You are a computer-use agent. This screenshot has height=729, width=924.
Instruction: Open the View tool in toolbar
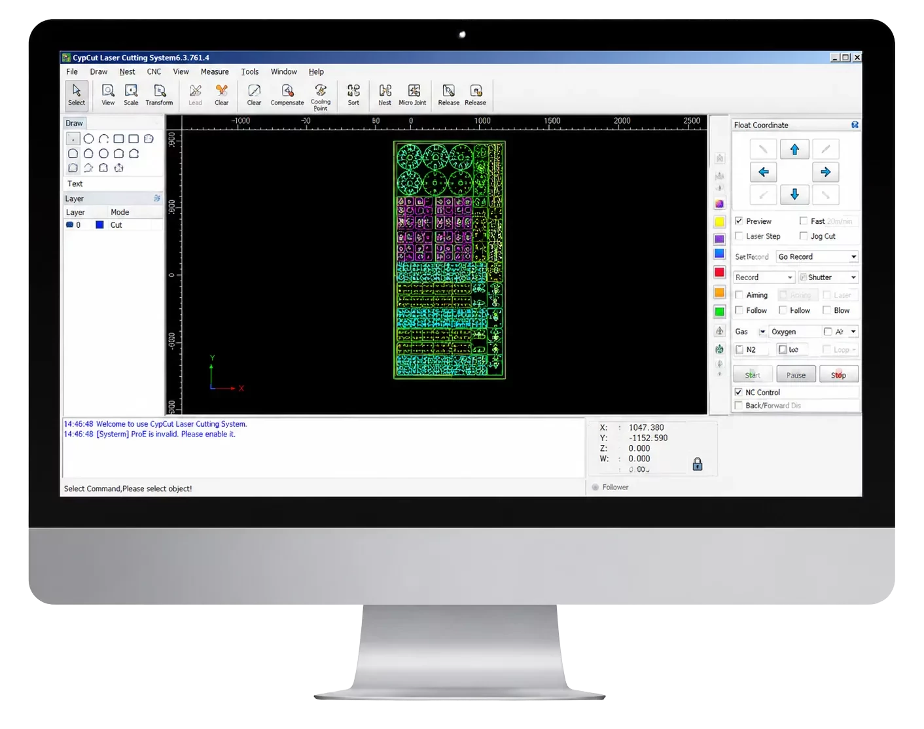pos(108,94)
